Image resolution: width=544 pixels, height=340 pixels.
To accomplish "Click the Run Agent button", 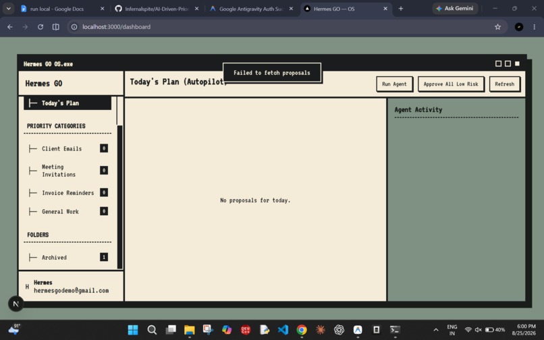I will 394,84.
